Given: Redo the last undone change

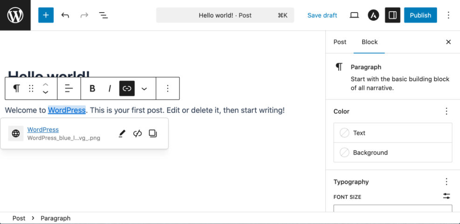Looking at the screenshot, I should click(x=84, y=15).
